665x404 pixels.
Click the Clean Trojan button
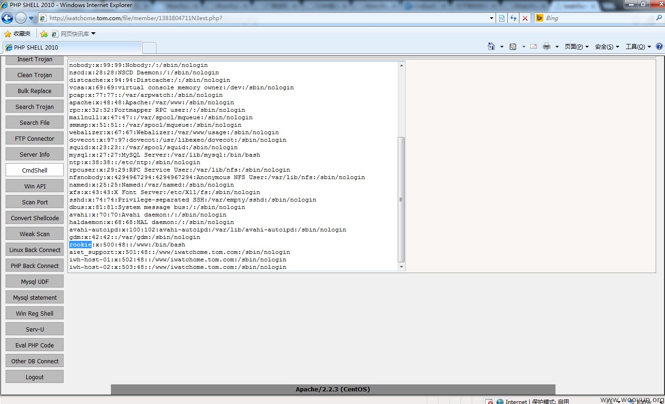pyautogui.click(x=35, y=75)
